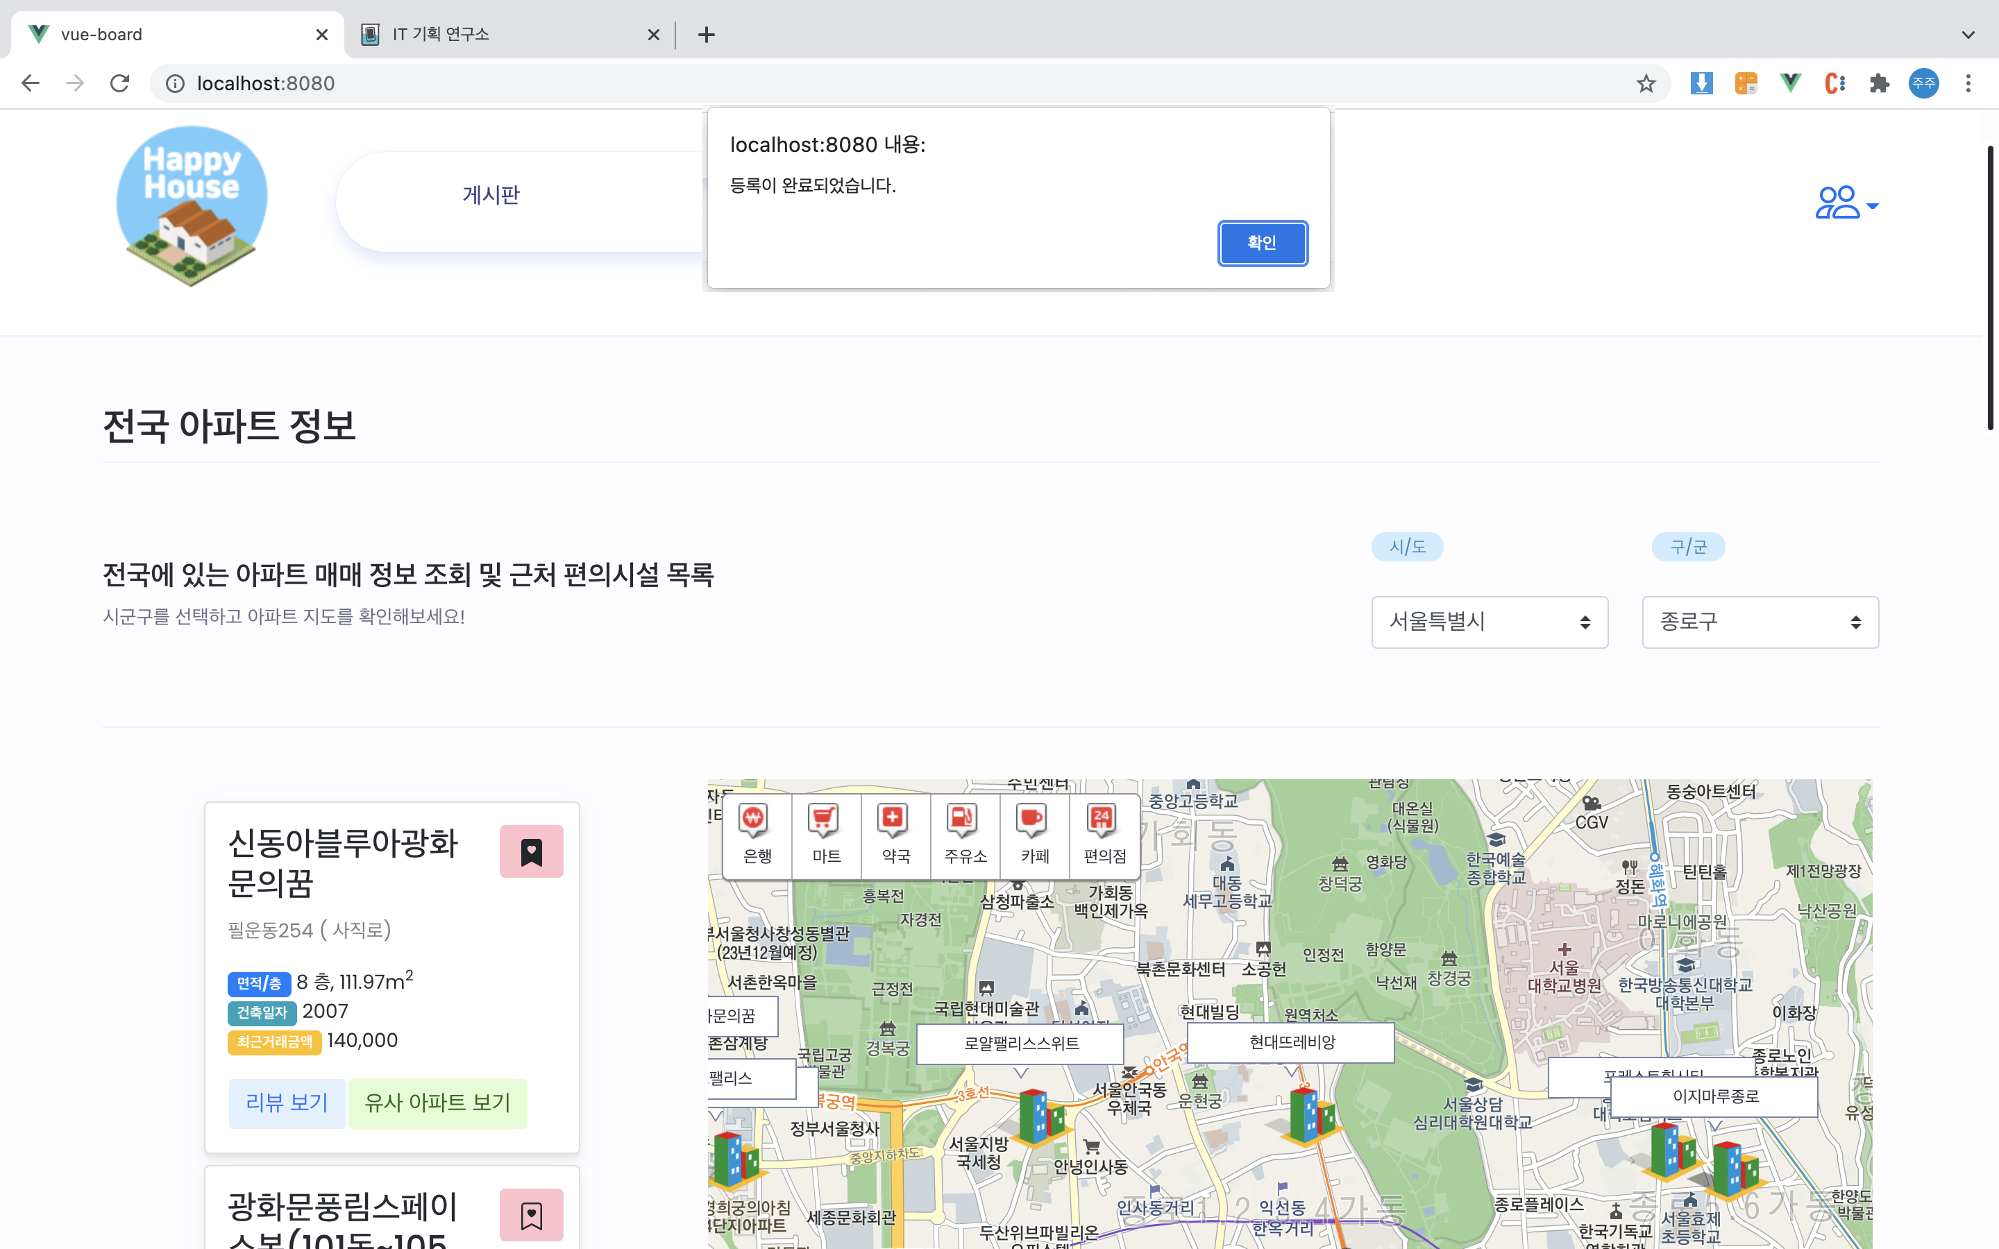Image resolution: width=1999 pixels, height=1249 pixels.
Task: Reload the current page
Action: pyautogui.click(x=120, y=83)
